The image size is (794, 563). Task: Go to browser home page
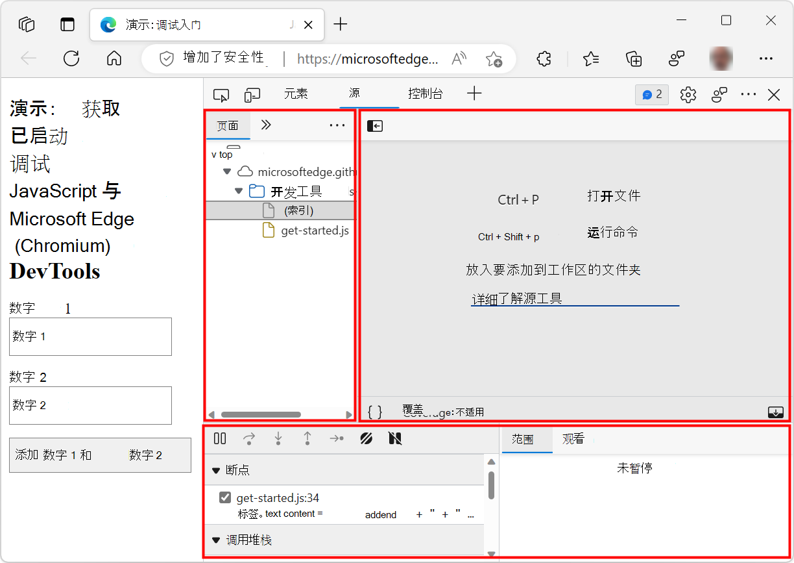[x=114, y=58]
